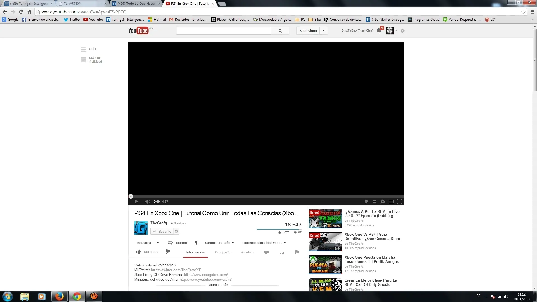Click the system tray volume speaker icon

coord(506,296)
